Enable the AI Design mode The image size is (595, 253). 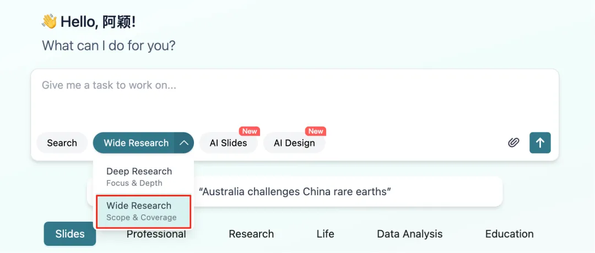pyautogui.click(x=294, y=143)
